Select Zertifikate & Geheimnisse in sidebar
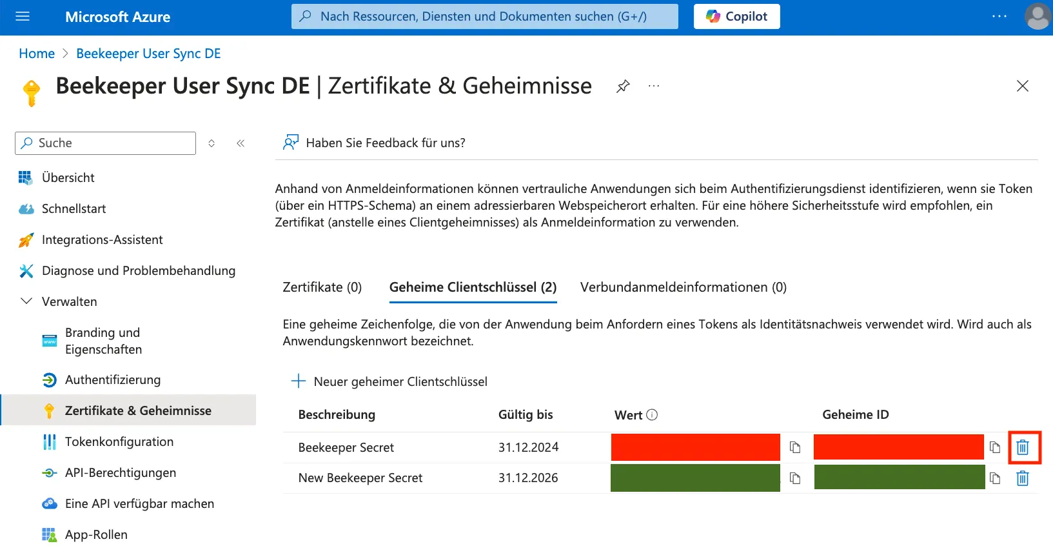This screenshot has height=546, width=1053. click(x=129, y=410)
